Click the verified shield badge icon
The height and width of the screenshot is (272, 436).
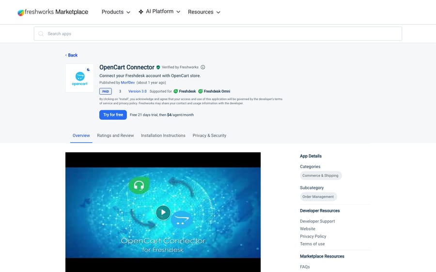(158, 67)
